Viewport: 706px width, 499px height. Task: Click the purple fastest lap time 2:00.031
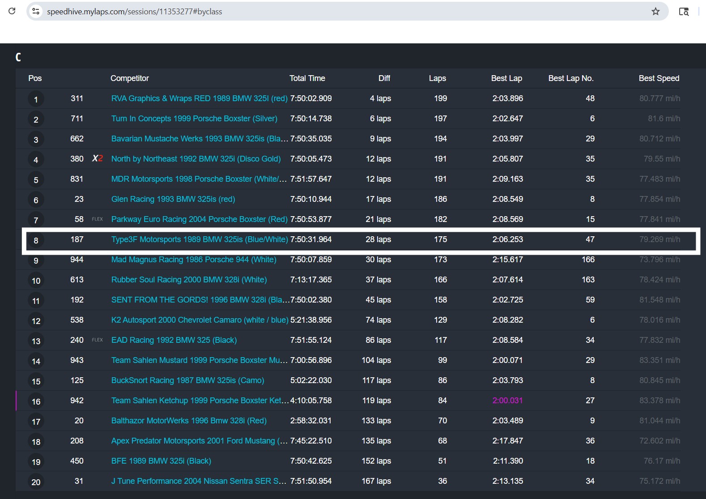507,401
